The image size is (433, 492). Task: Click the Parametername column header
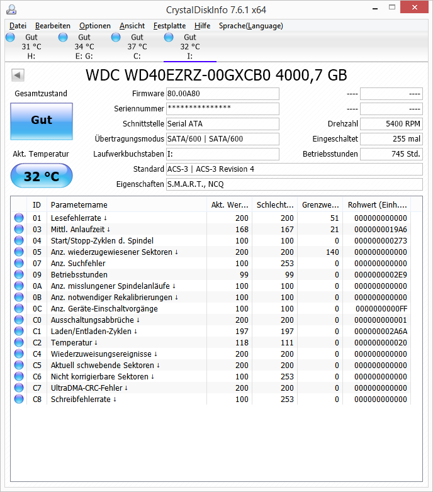click(127, 205)
